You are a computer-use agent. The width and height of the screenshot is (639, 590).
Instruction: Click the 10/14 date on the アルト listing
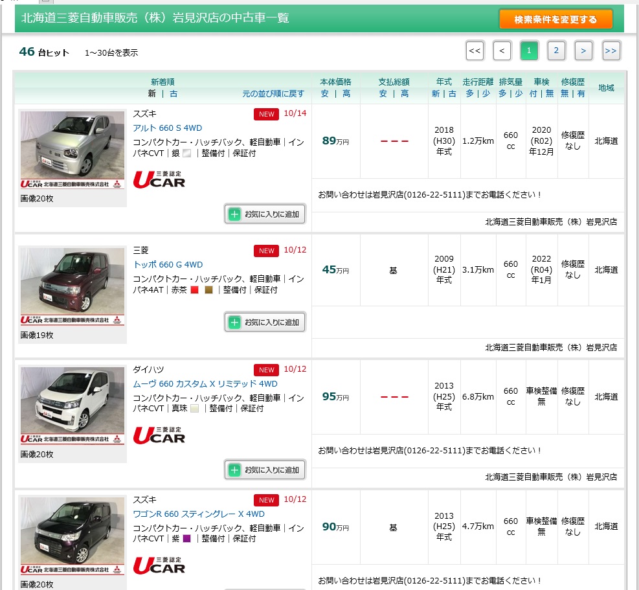tap(295, 113)
